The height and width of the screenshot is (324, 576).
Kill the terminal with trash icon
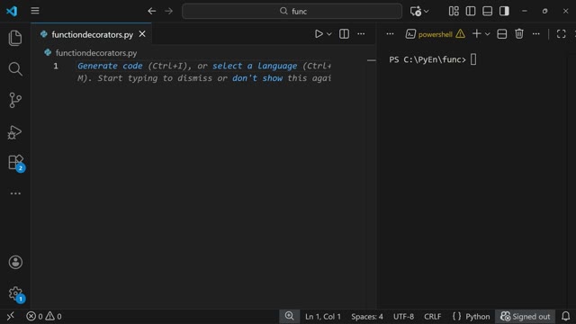click(x=519, y=34)
